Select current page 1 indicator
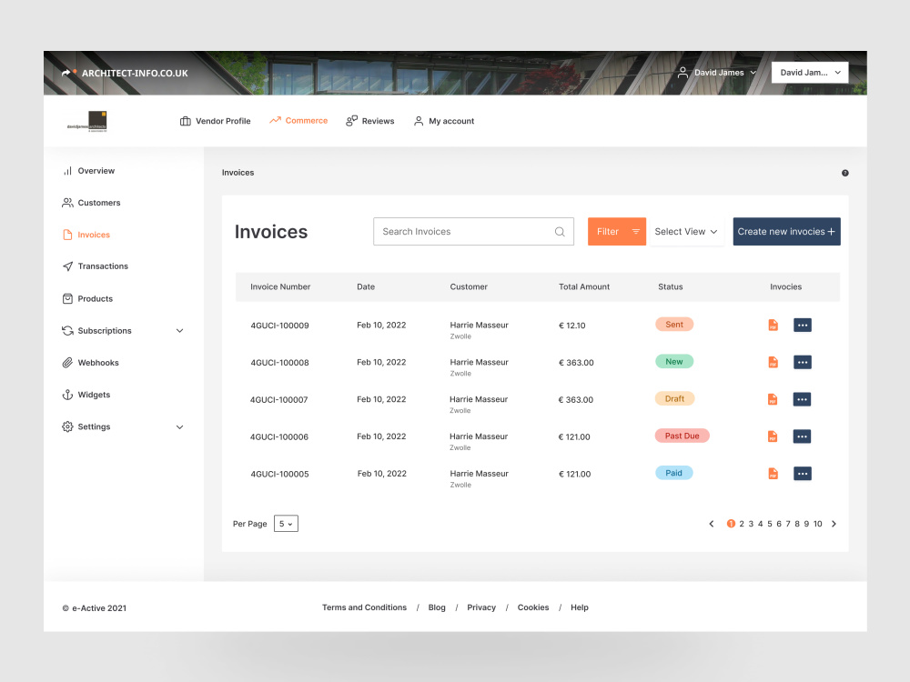This screenshot has height=682, width=910. (731, 524)
